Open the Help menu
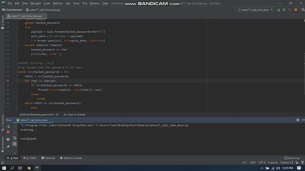The width and height of the screenshot is (305, 171). point(105,3)
